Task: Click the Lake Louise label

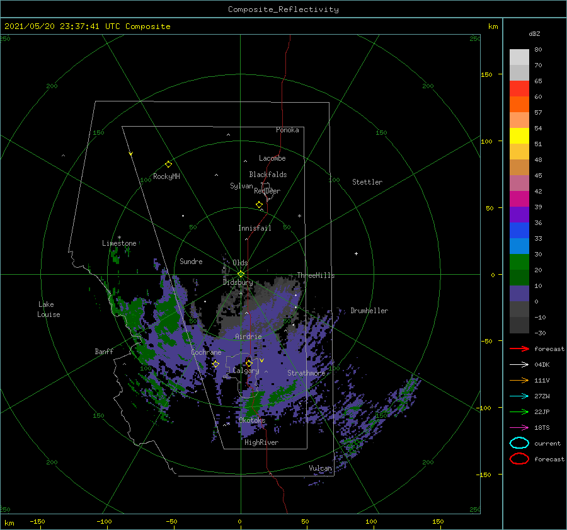Action: pyautogui.click(x=49, y=309)
